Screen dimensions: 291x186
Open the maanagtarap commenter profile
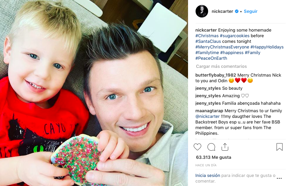209,111
